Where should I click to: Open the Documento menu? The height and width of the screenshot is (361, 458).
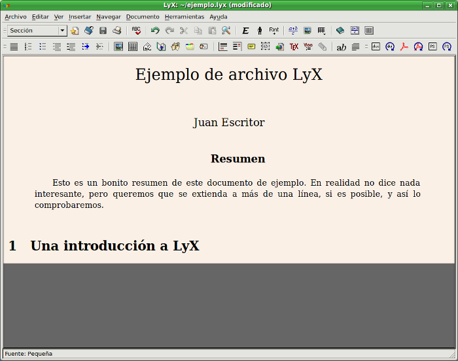[143, 17]
